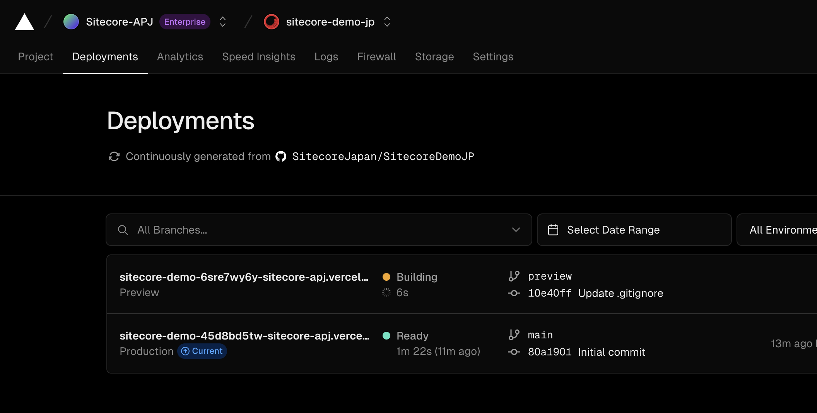
Task: Click the search magnifier icon in branch filter
Action: pos(123,230)
